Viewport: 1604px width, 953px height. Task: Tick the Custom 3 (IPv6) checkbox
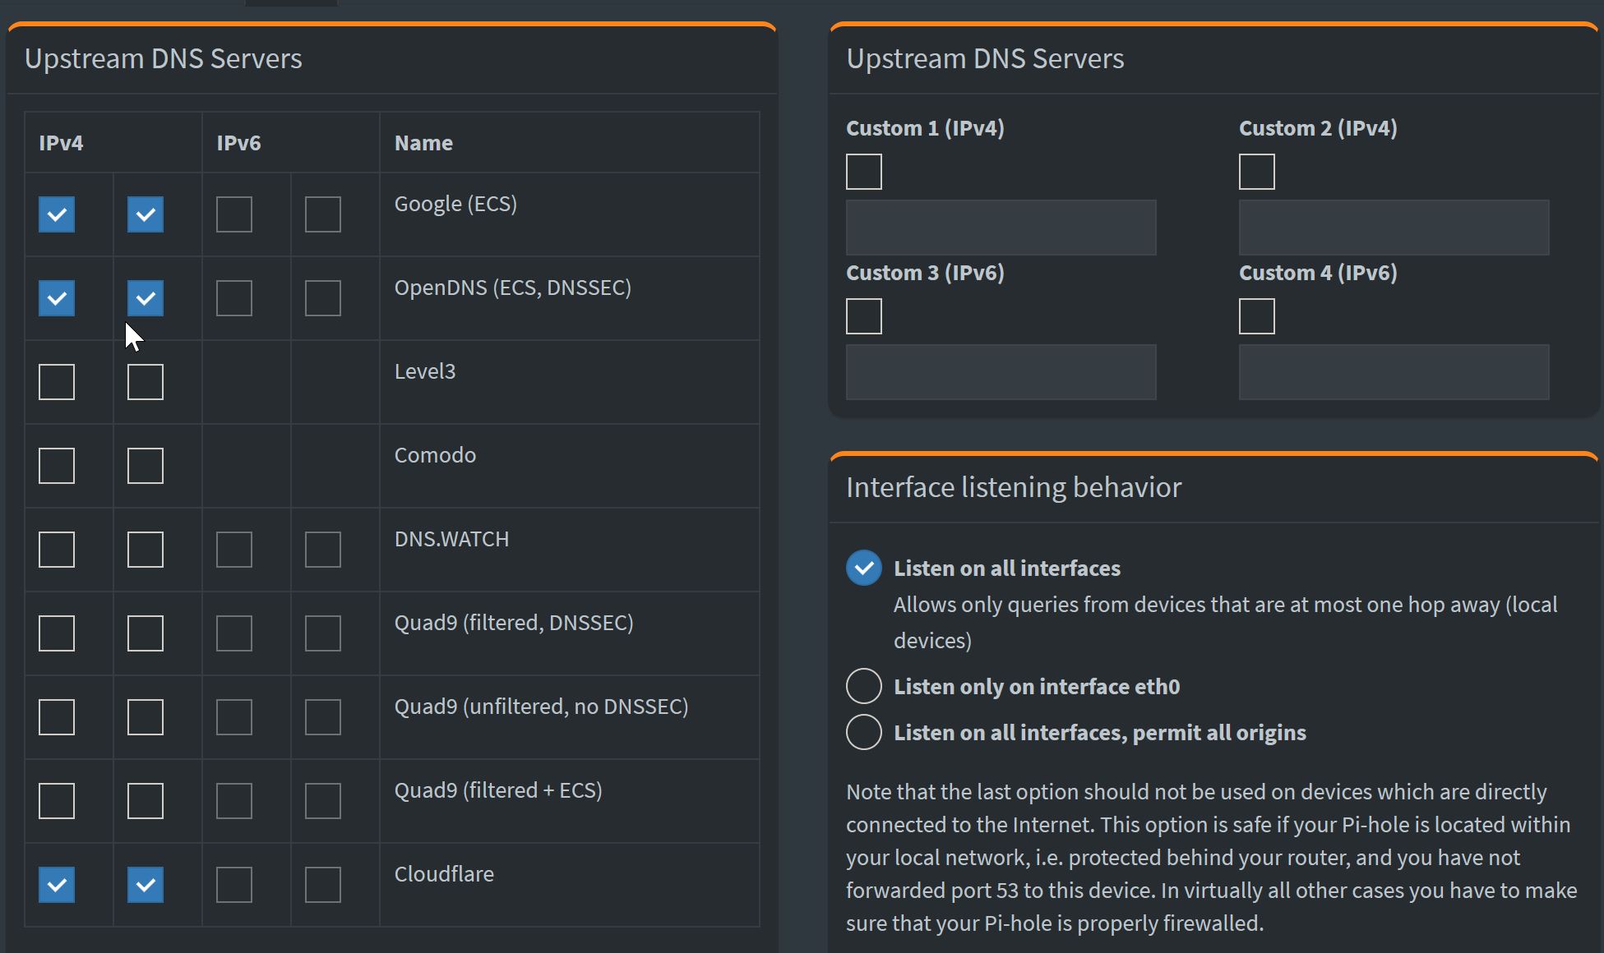(x=864, y=316)
